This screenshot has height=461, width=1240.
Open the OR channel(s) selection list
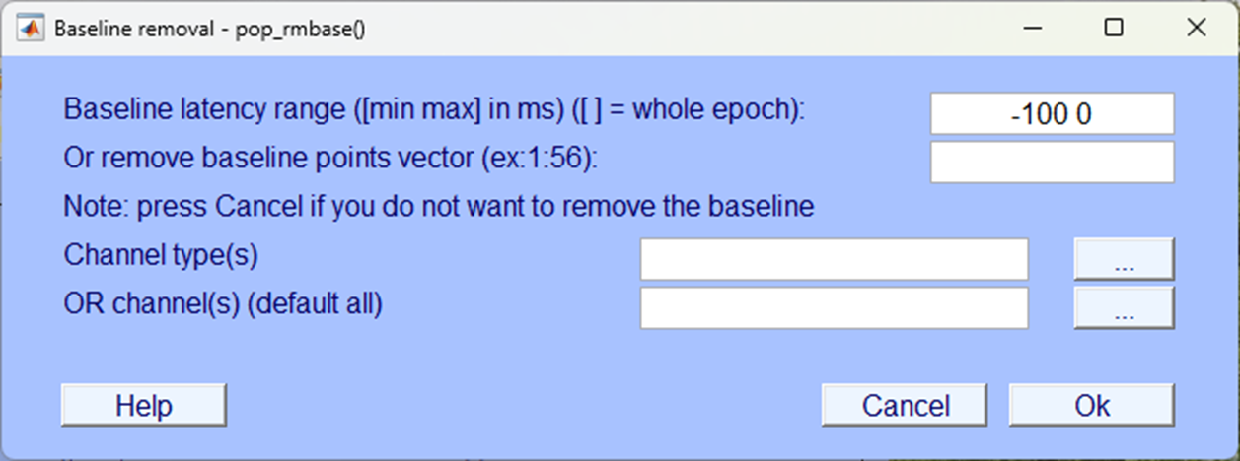pyautogui.click(x=1124, y=307)
